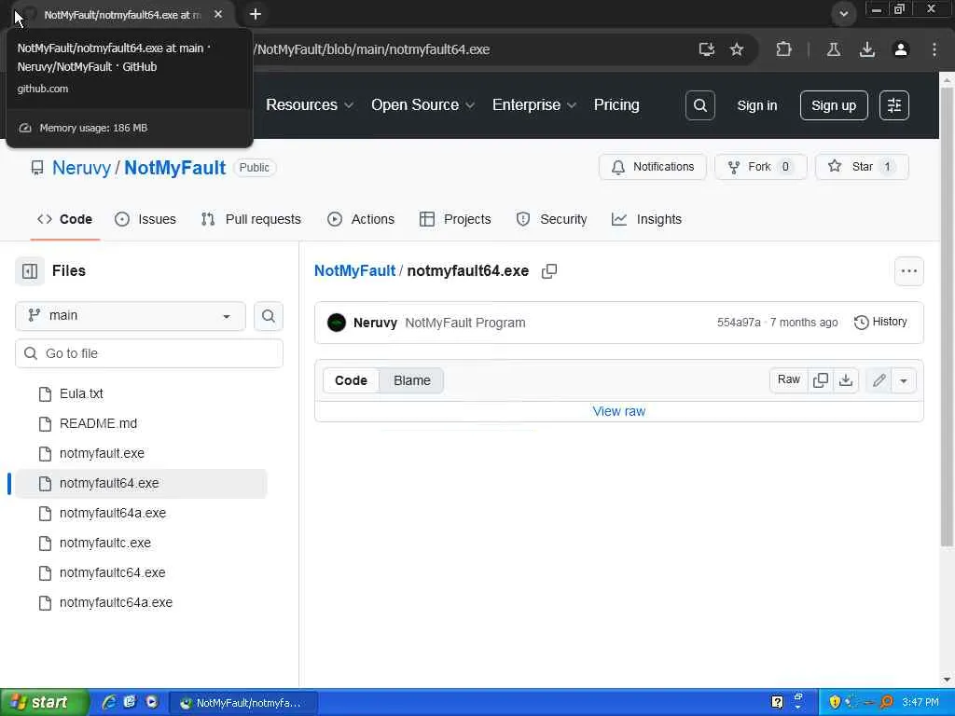The width and height of the screenshot is (955, 716).
Task: Open the Insights tab
Action: 647,219
